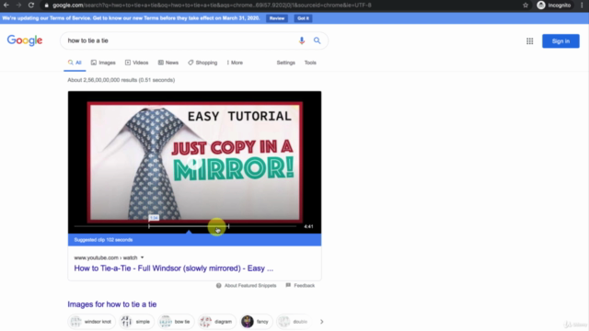Click the suggested clip end marker
This screenshot has width=589, height=331.
228,226
